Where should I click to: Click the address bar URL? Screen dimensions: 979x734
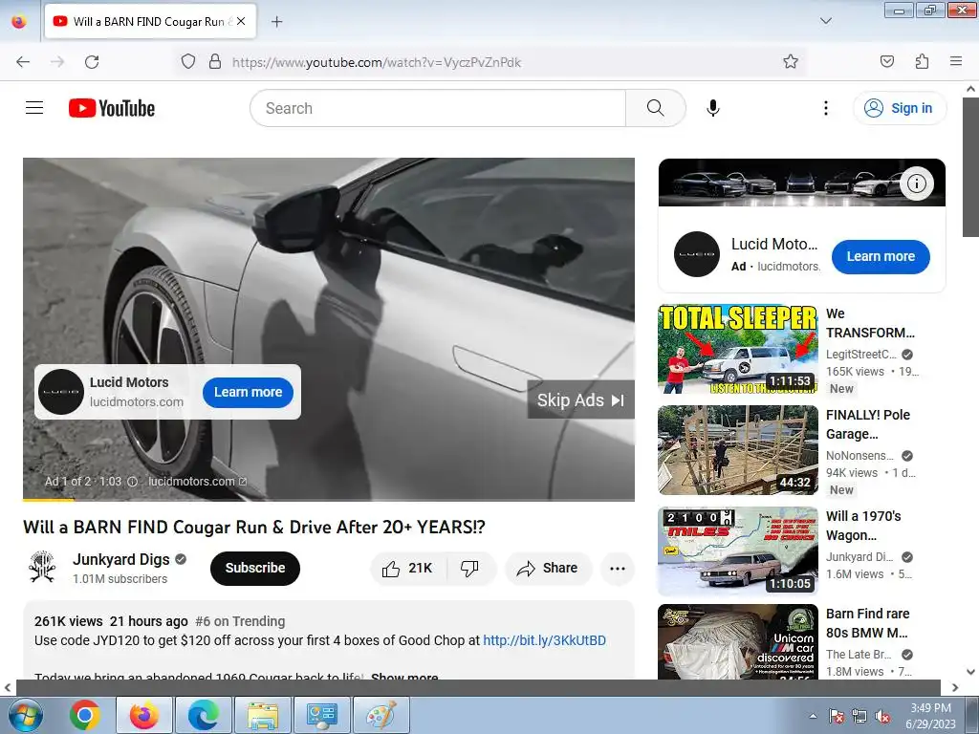tap(377, 62)
